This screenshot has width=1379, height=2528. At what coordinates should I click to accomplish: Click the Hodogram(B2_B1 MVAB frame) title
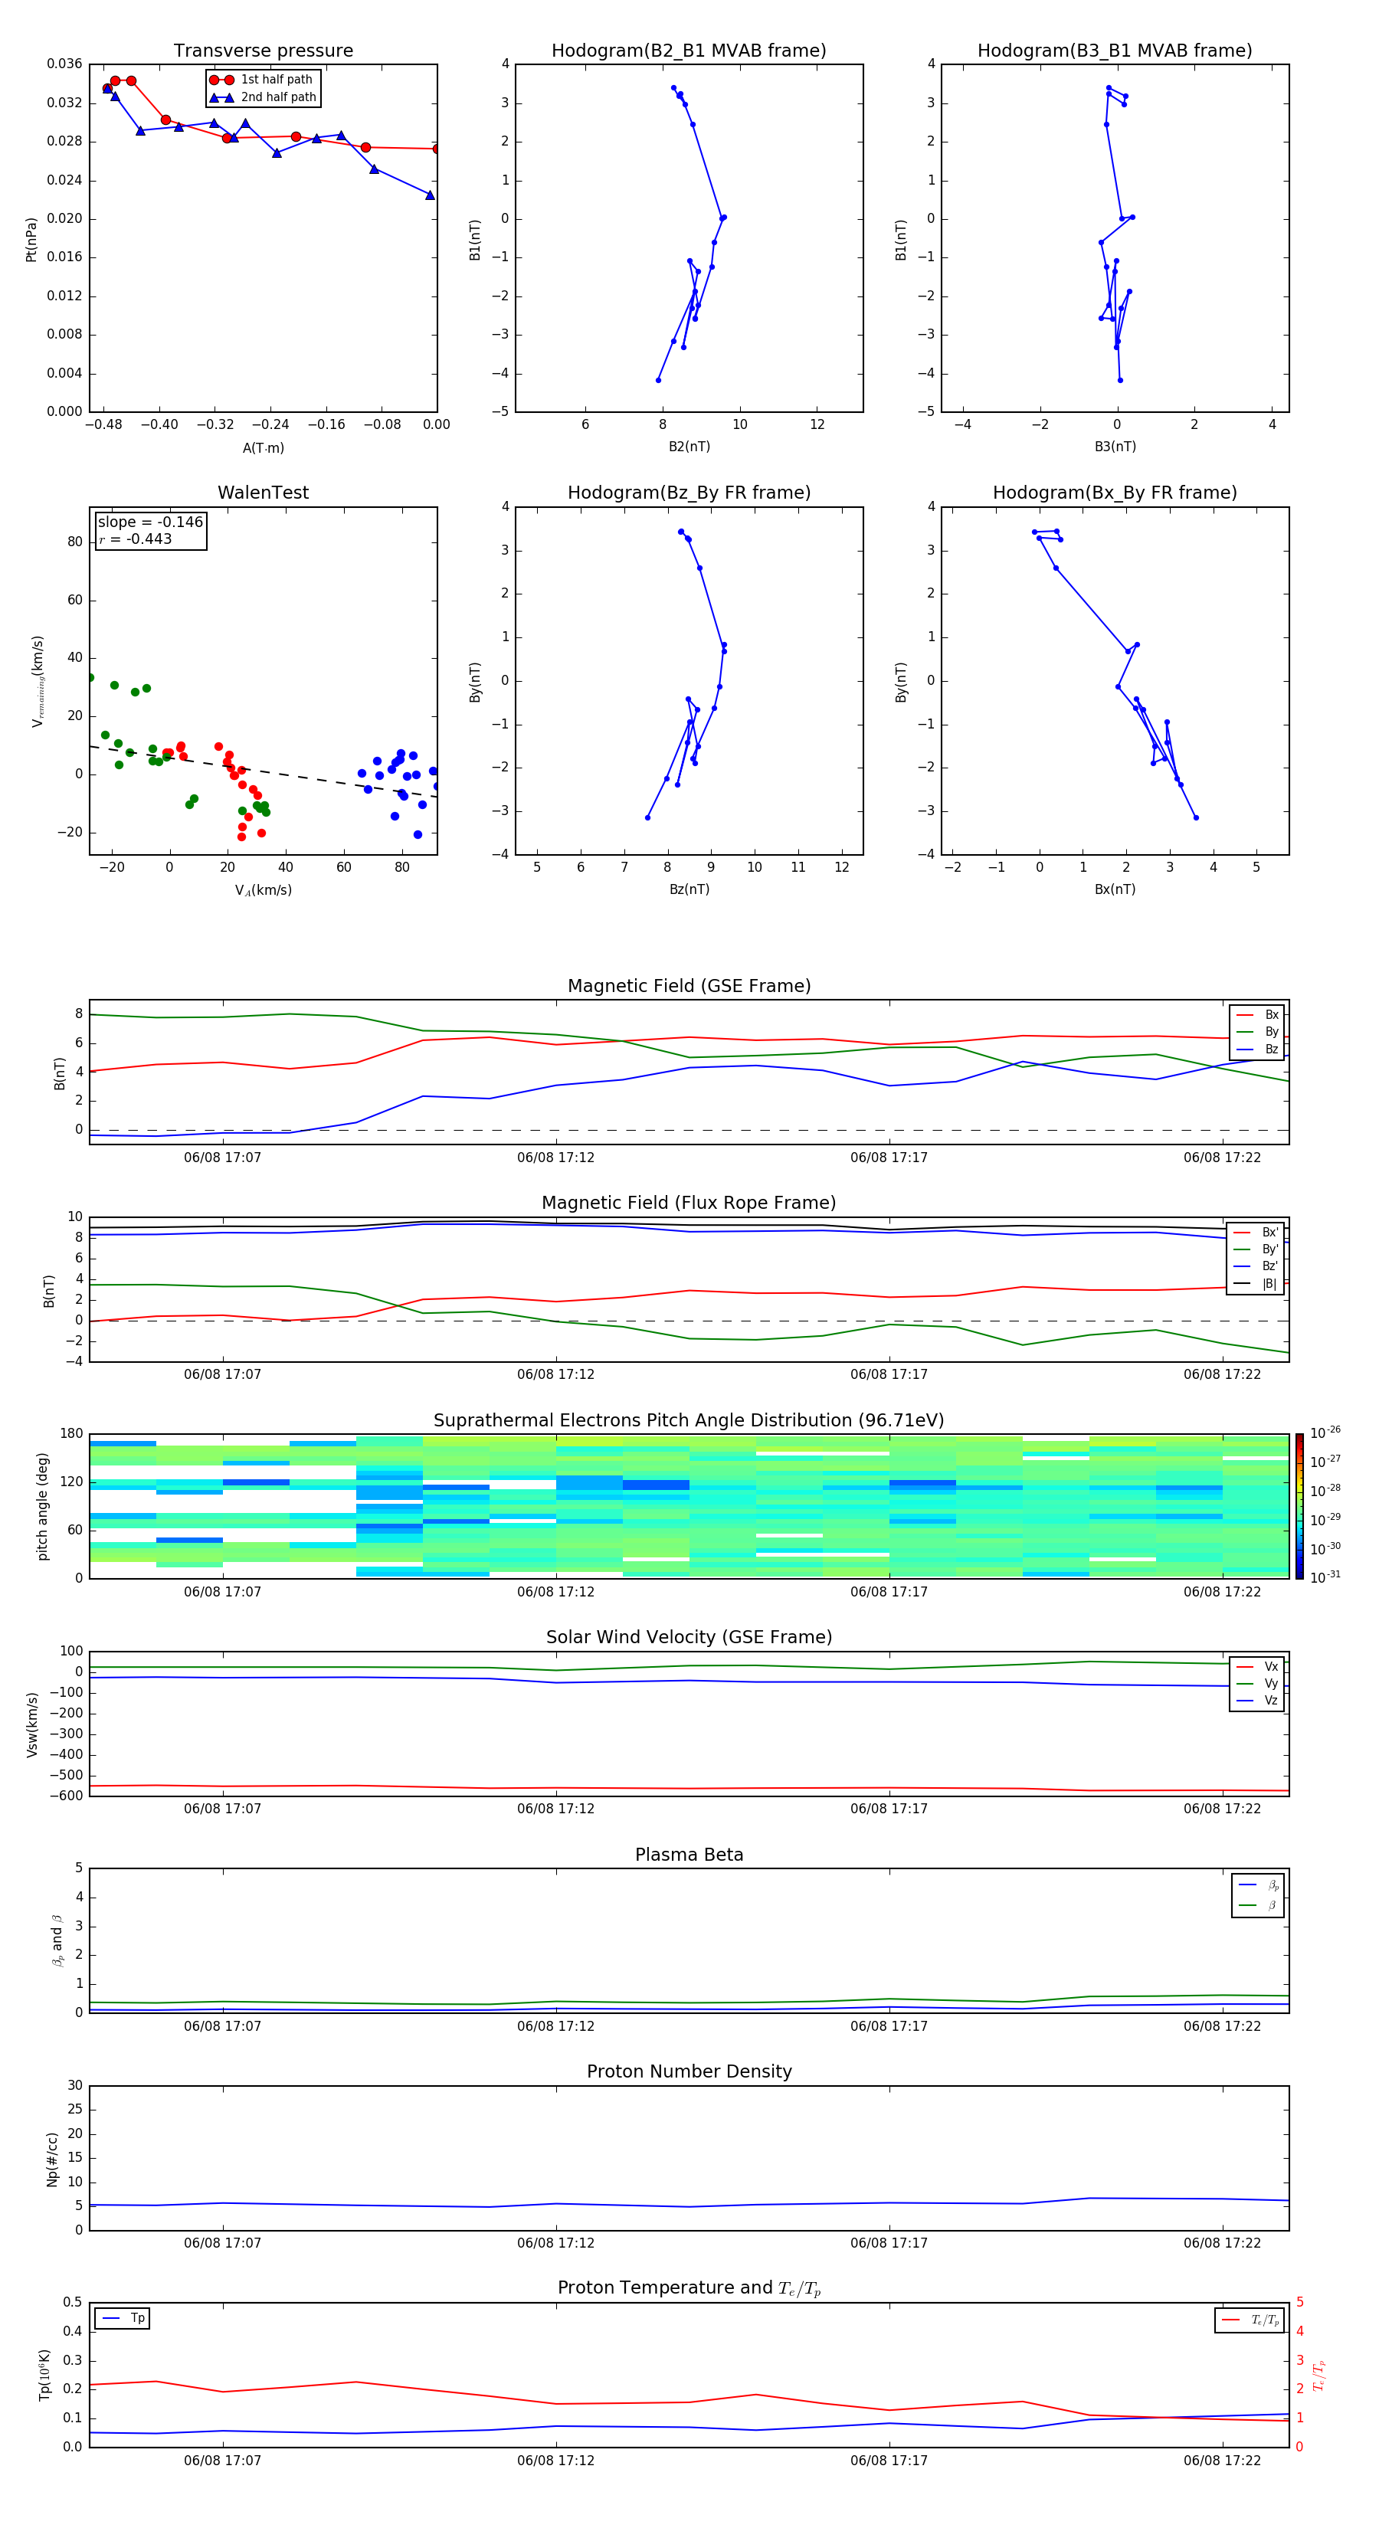[x=688, y=51]
